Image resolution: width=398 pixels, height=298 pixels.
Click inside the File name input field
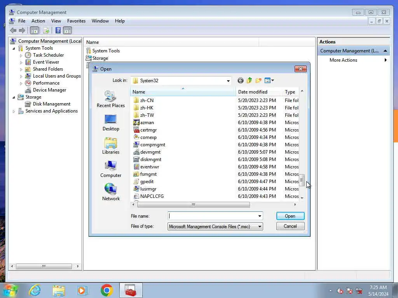click(213, 216)
